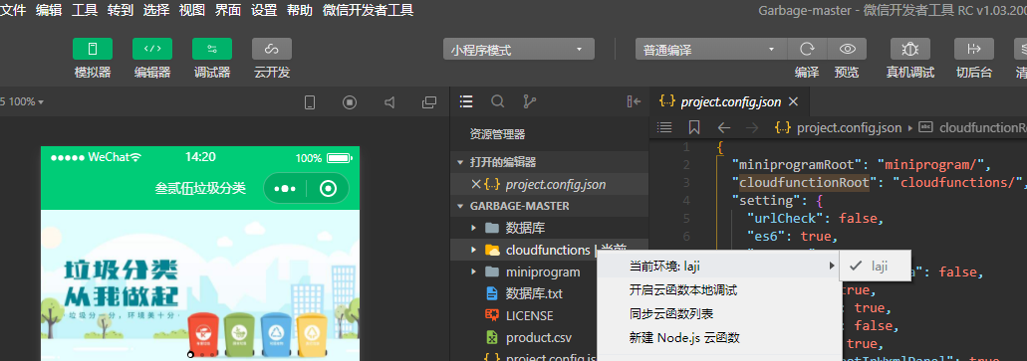Image resolution: width=1027 pixels, height=361 pixels.
Task: Click the mini program capsule close circle
Action: coord(328,189)
